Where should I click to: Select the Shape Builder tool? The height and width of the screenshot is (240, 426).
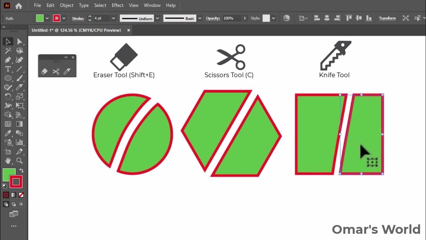coord(8,115)
